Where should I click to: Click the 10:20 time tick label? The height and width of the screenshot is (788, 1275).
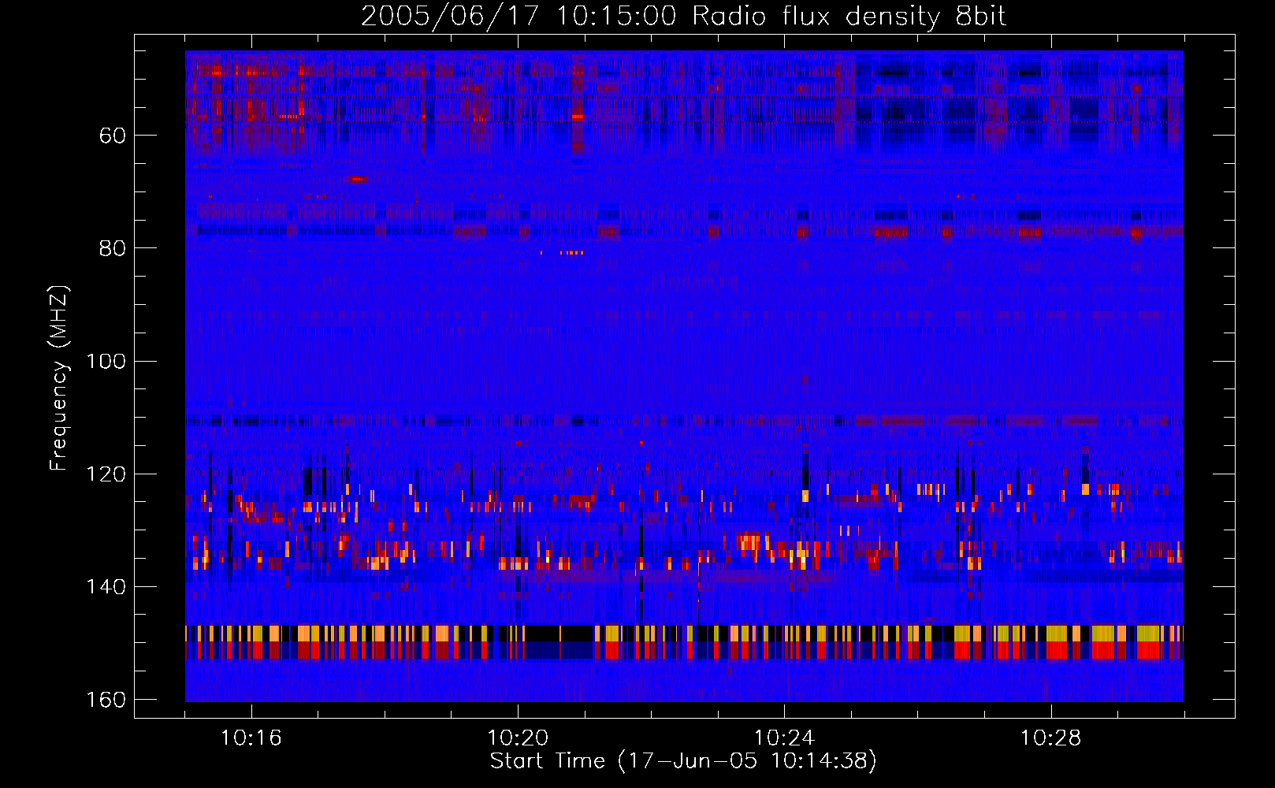click(x=518, y=738)
